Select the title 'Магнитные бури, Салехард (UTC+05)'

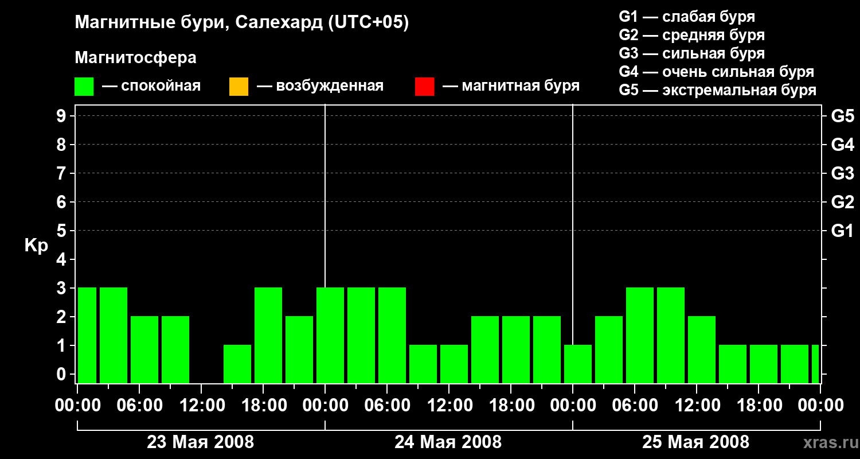[242, 23]
